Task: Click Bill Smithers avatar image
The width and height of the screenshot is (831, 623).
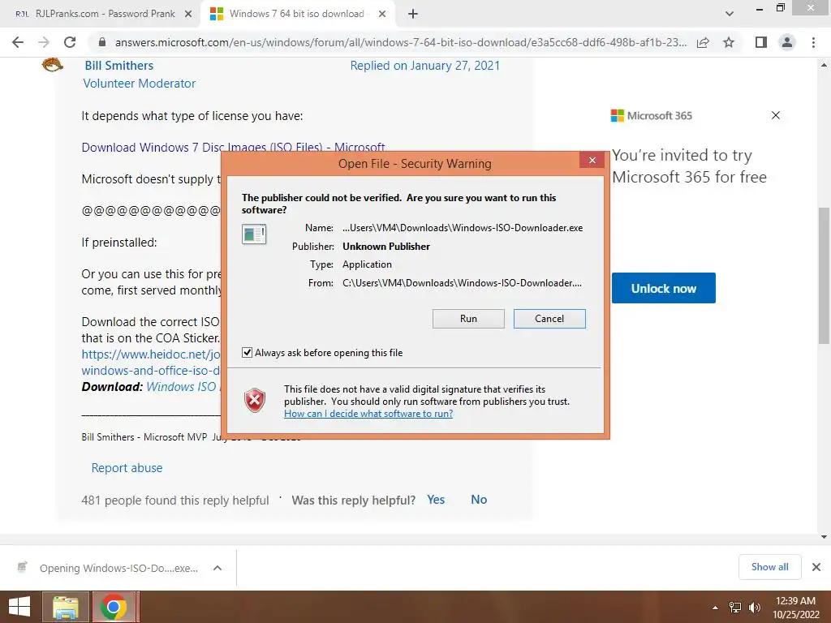Action: click(53, 65)
